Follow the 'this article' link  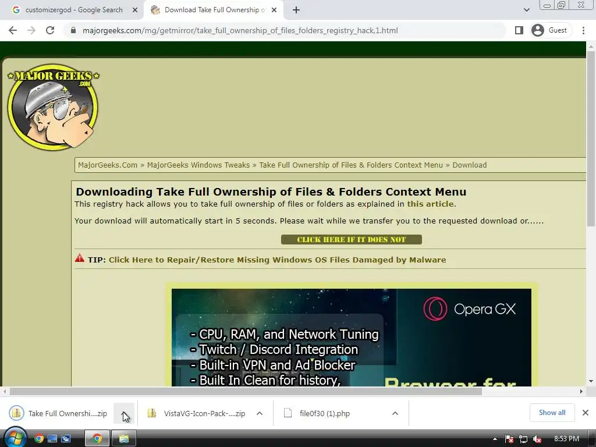430,204
